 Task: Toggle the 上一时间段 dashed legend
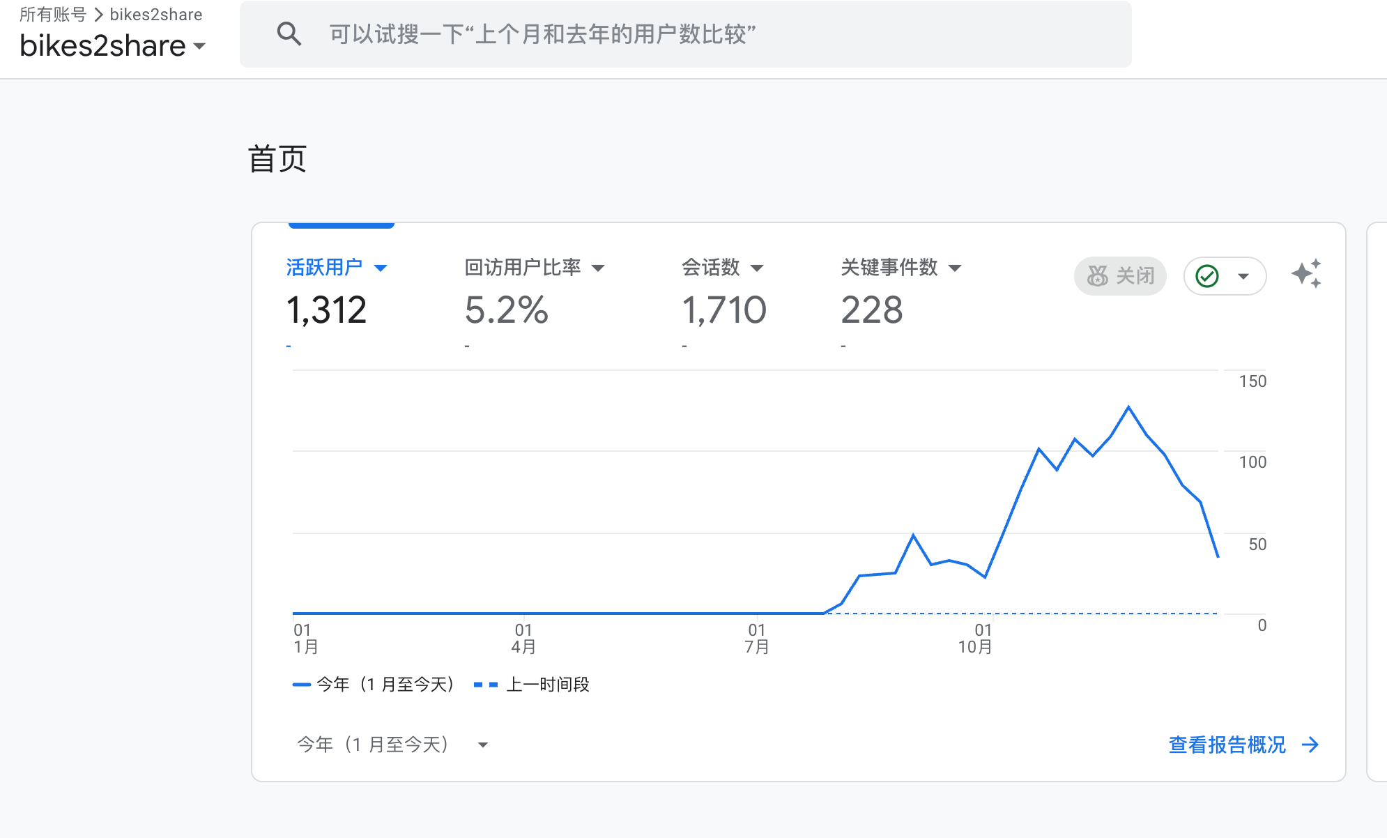tap(532, 685)
